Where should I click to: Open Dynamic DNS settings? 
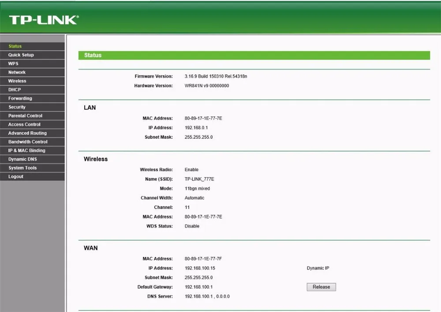tap(32, 159)
